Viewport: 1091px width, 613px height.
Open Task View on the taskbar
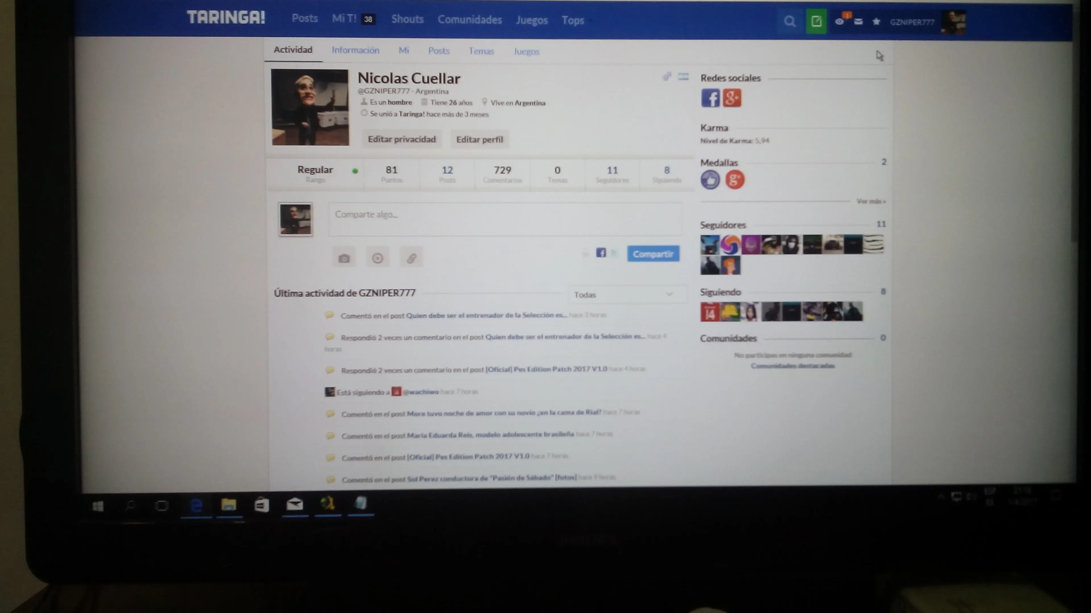[x=161, y=506]
